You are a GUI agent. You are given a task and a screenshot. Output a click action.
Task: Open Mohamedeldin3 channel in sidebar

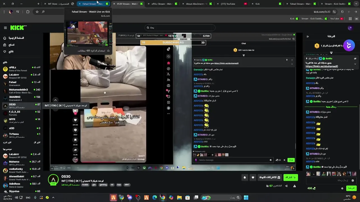point(22,91)
